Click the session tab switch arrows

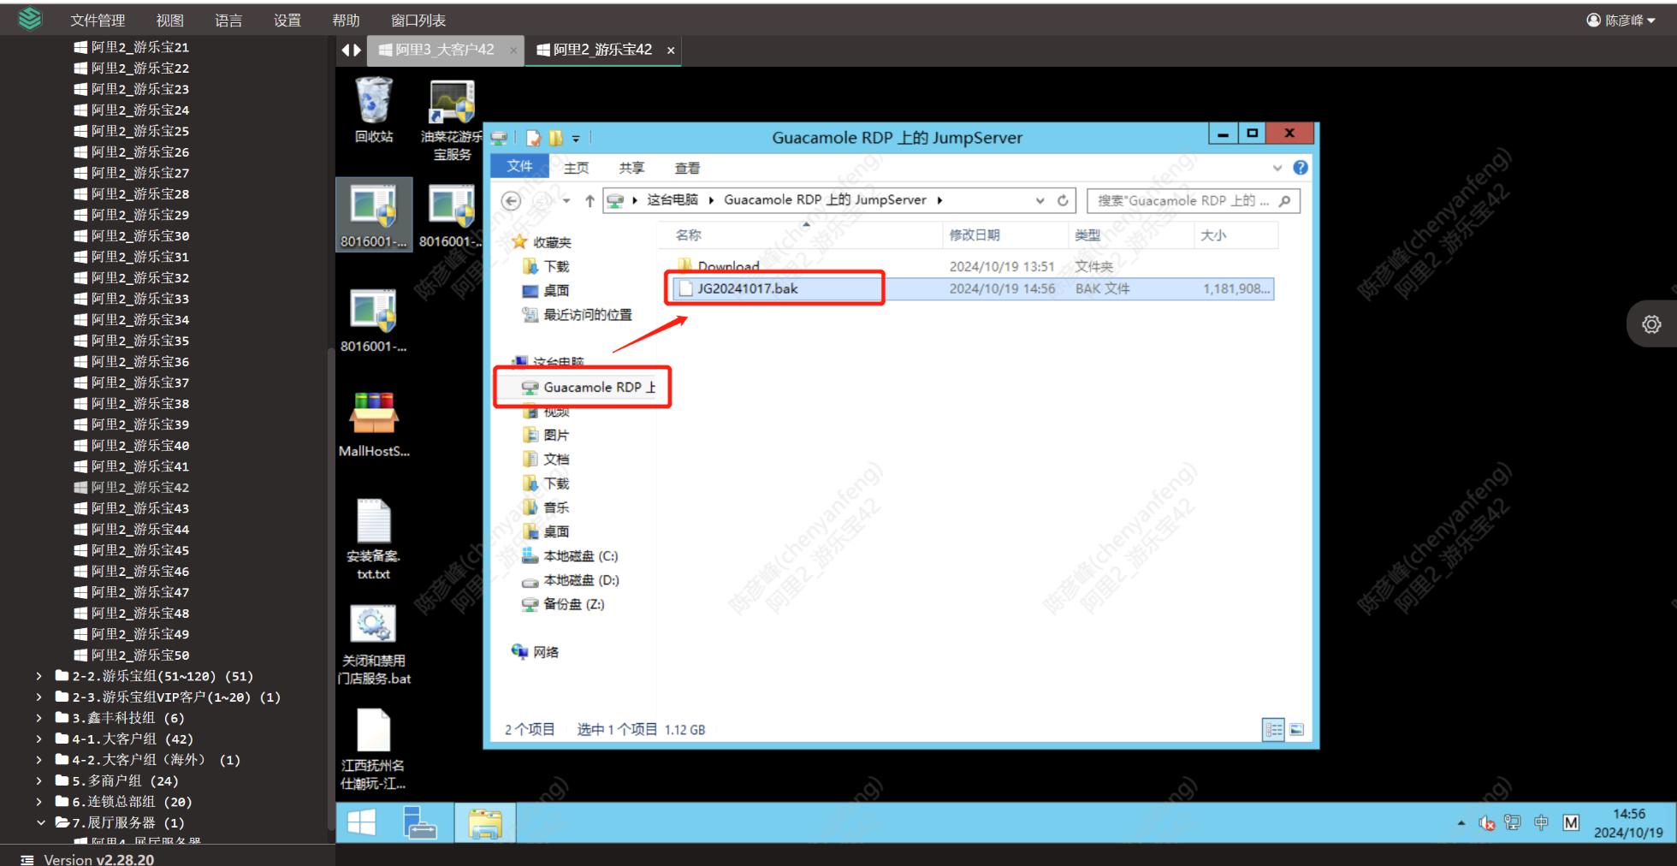[x=351, y=50]
